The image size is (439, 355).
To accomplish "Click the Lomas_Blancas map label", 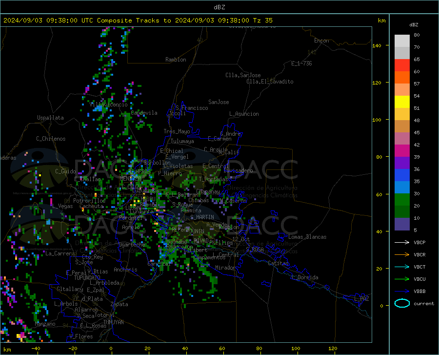I will pyautogui.click(x=307, y=237).
